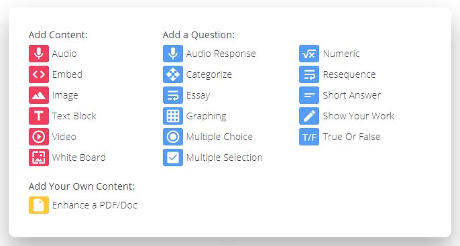Add a Multiple Selection checkbox question
The image size is (460, 246).
[x=173, y=158]
